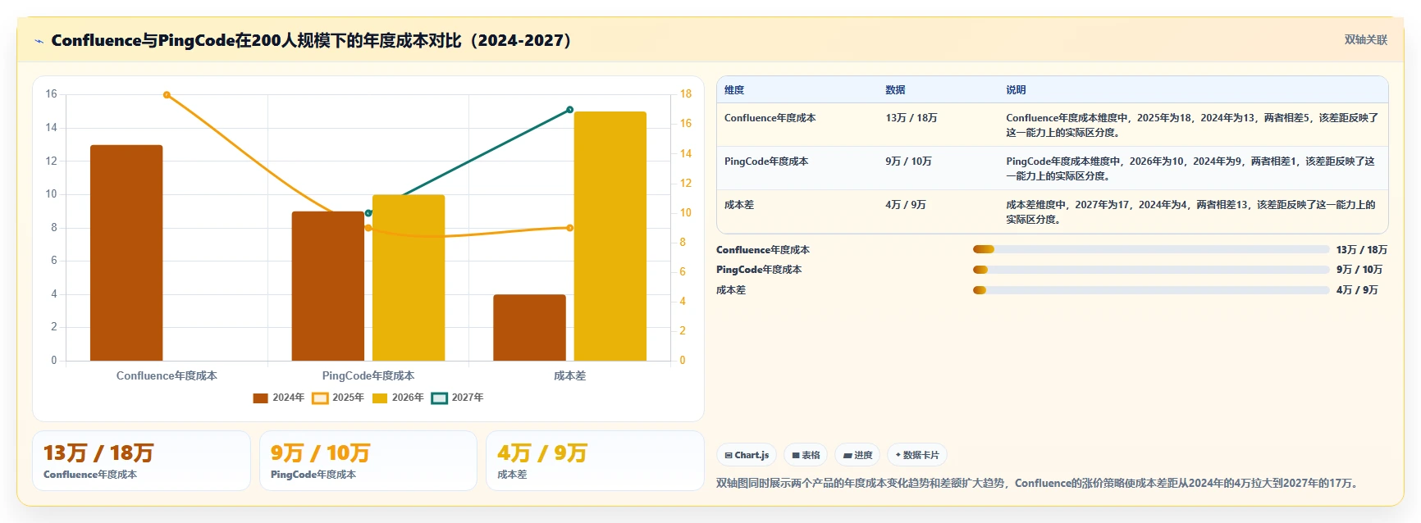
Task: Click the PingCode年度成本 label beside its progress bar
Action: (x=759, y=270)
